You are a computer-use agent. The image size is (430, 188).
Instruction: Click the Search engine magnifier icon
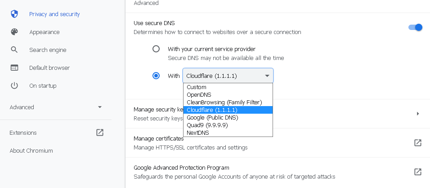pos(14,50)
